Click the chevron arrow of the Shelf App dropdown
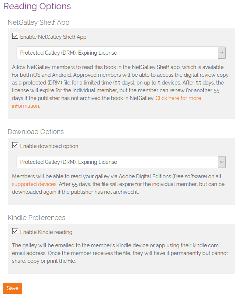Image resolution: width=239 pixels, height=296 pixels. pyautogui.click(x=222, y=53)
